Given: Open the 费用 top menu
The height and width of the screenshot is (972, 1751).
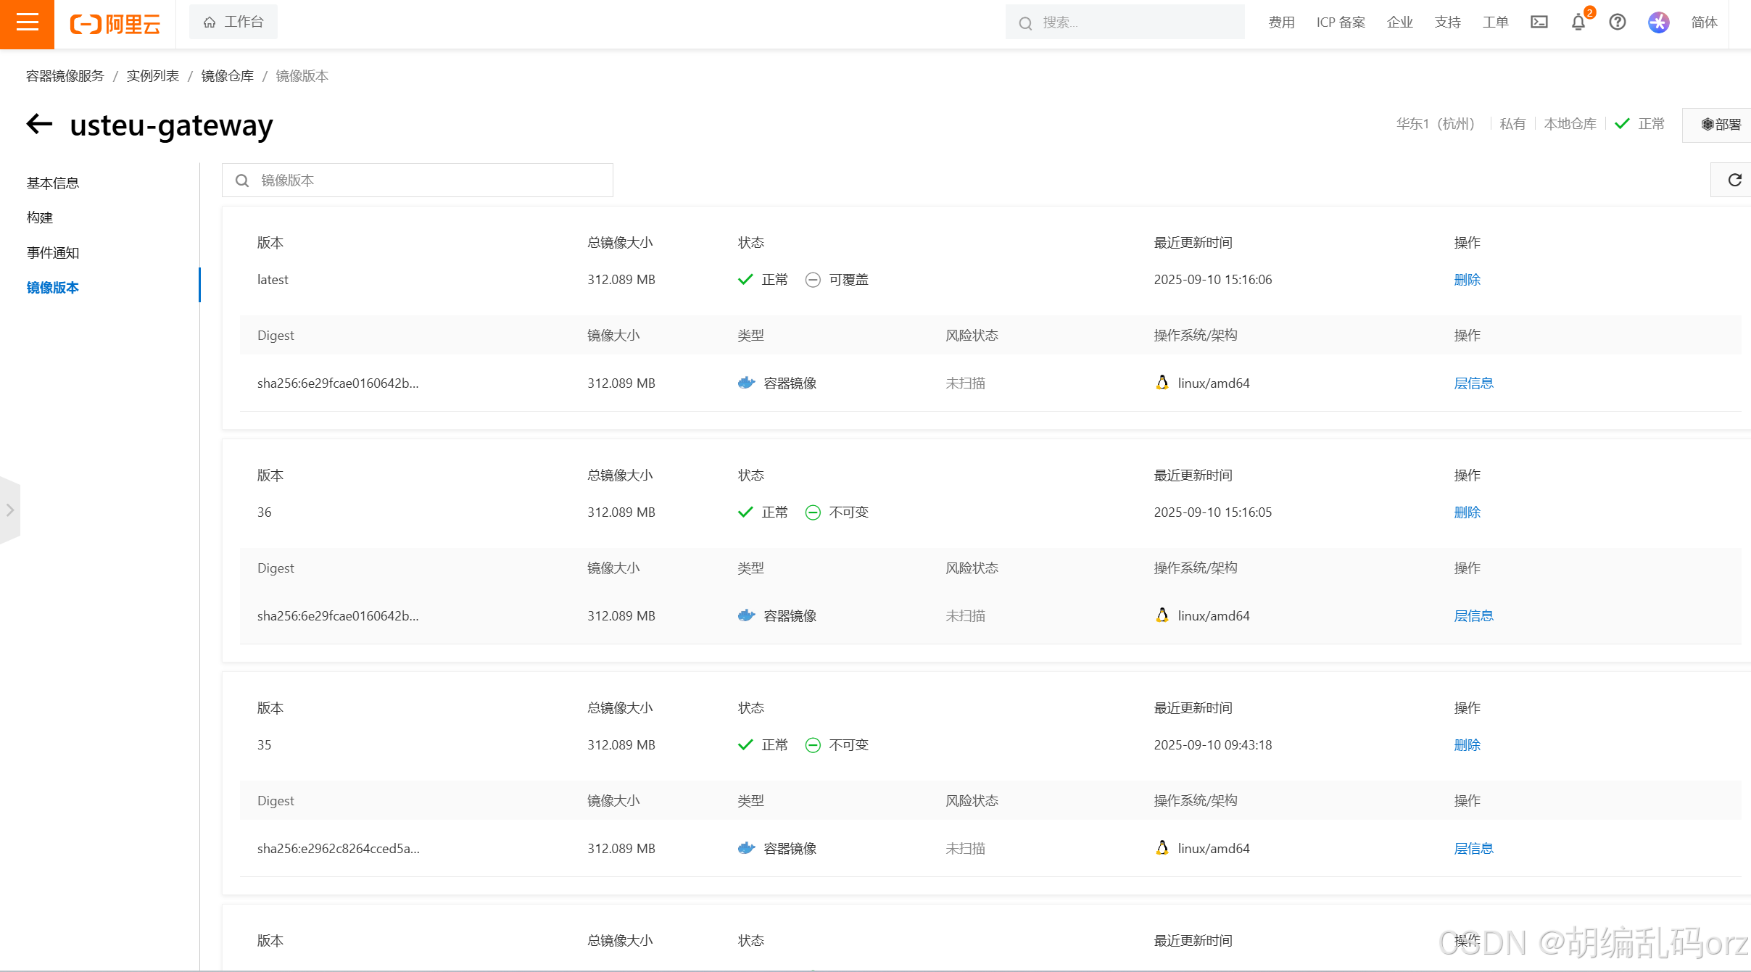Looking at the screenshot, I should (x=1281, y=22).
